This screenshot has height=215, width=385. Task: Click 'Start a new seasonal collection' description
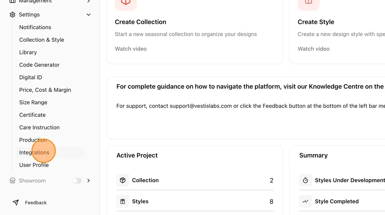[x=186, y=34]
